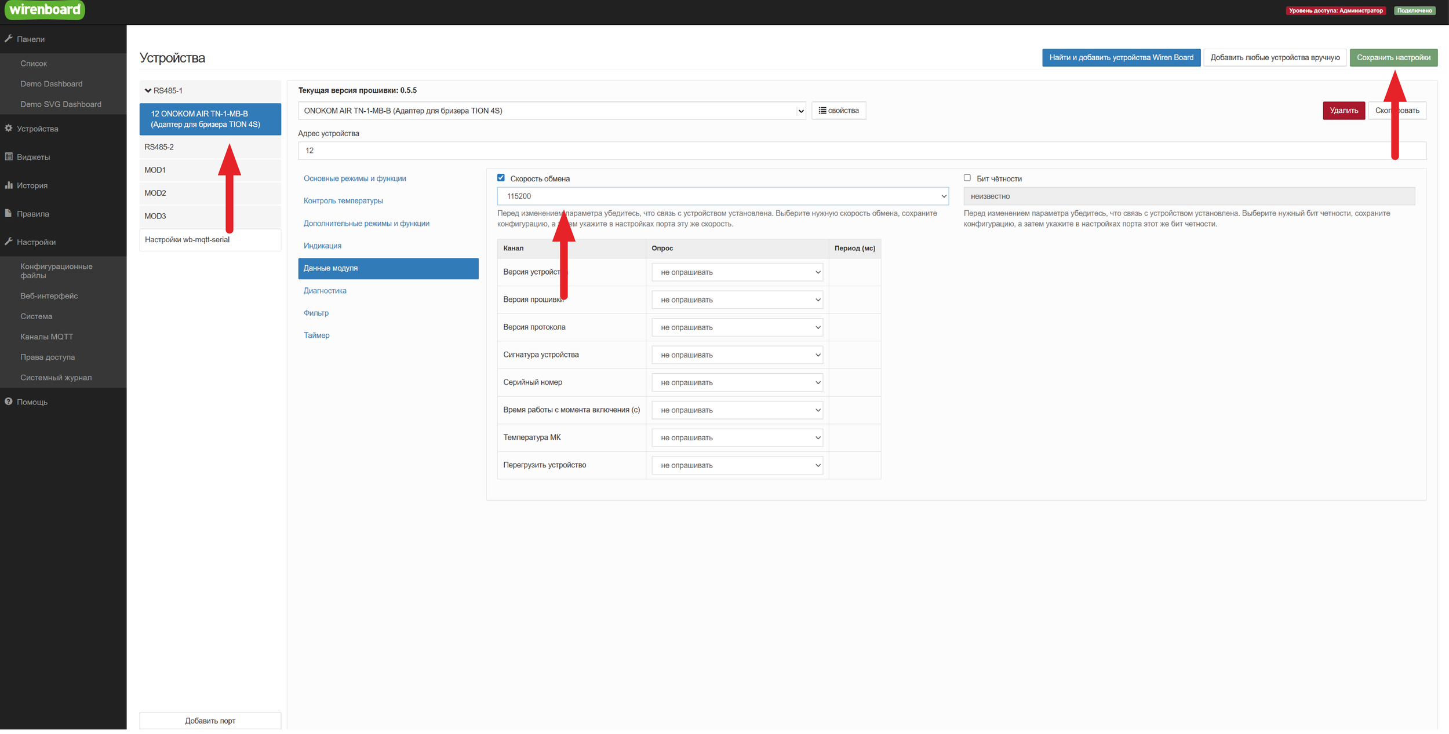Enable the Бит чётности checkbox
The image size is (1449, 734).
(967, 178)
